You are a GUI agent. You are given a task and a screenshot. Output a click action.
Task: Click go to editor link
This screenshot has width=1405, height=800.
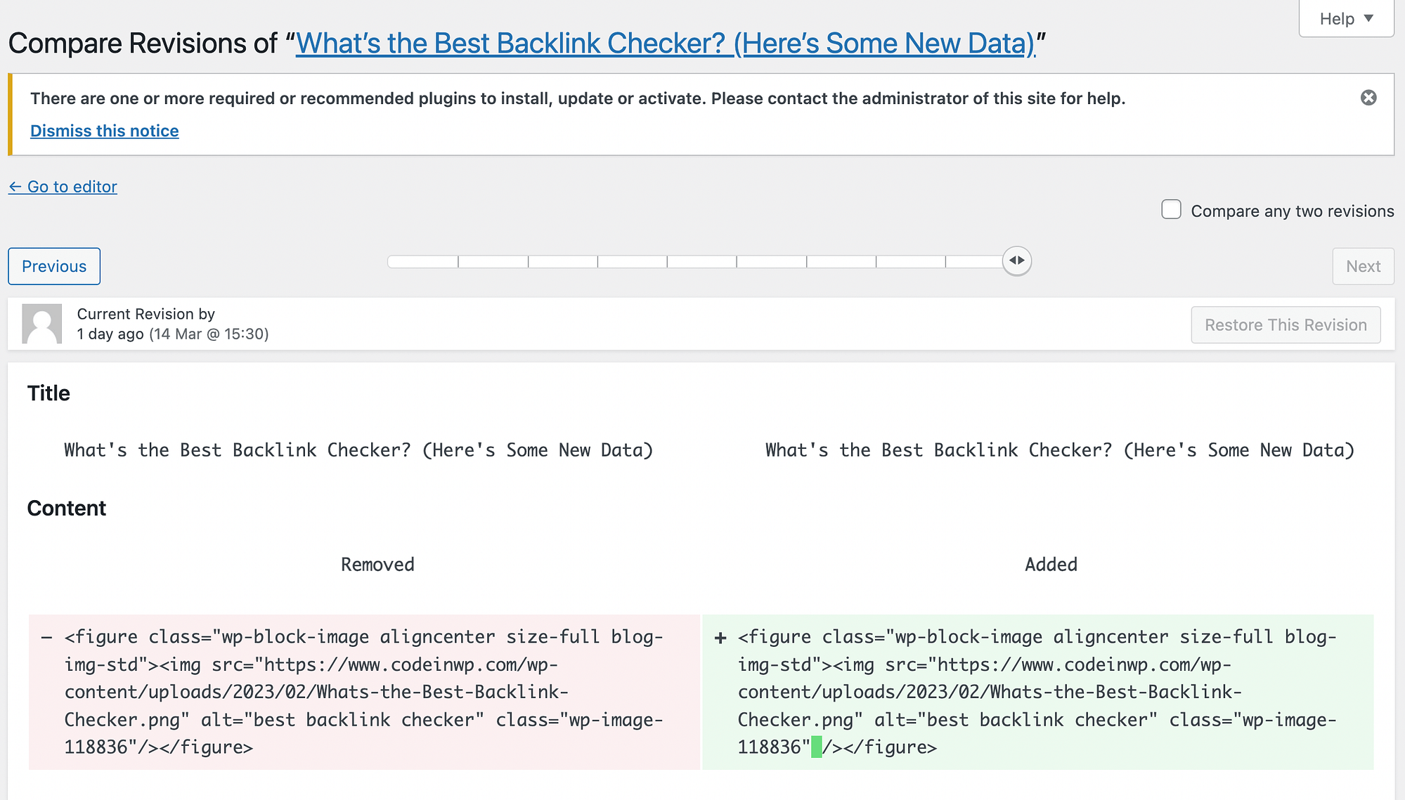click(63, 186)
